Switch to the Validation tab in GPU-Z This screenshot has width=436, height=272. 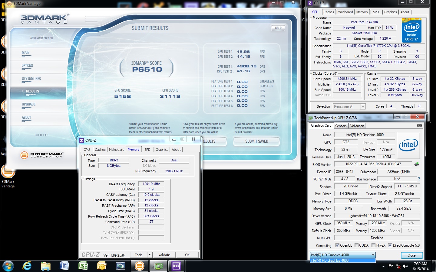[x=357, y=126]
